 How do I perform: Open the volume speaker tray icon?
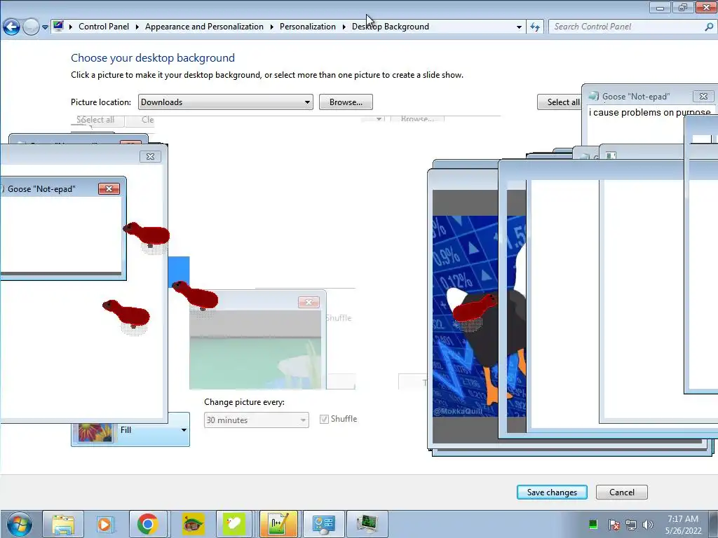point(647,524)
